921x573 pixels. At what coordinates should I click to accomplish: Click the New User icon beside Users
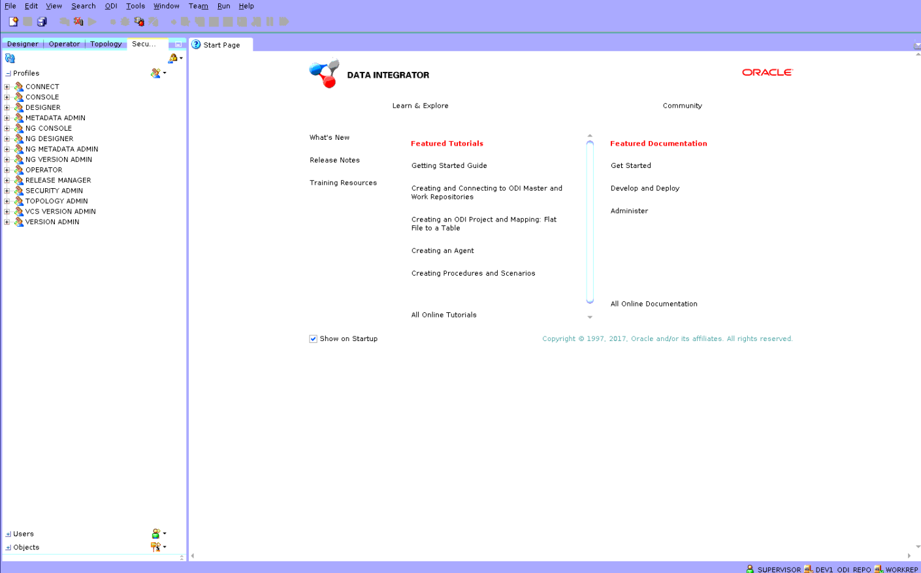click(x=155, y=534)
